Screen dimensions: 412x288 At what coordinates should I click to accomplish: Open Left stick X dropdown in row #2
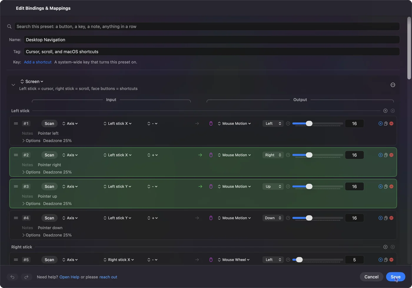tap(117, 155)
